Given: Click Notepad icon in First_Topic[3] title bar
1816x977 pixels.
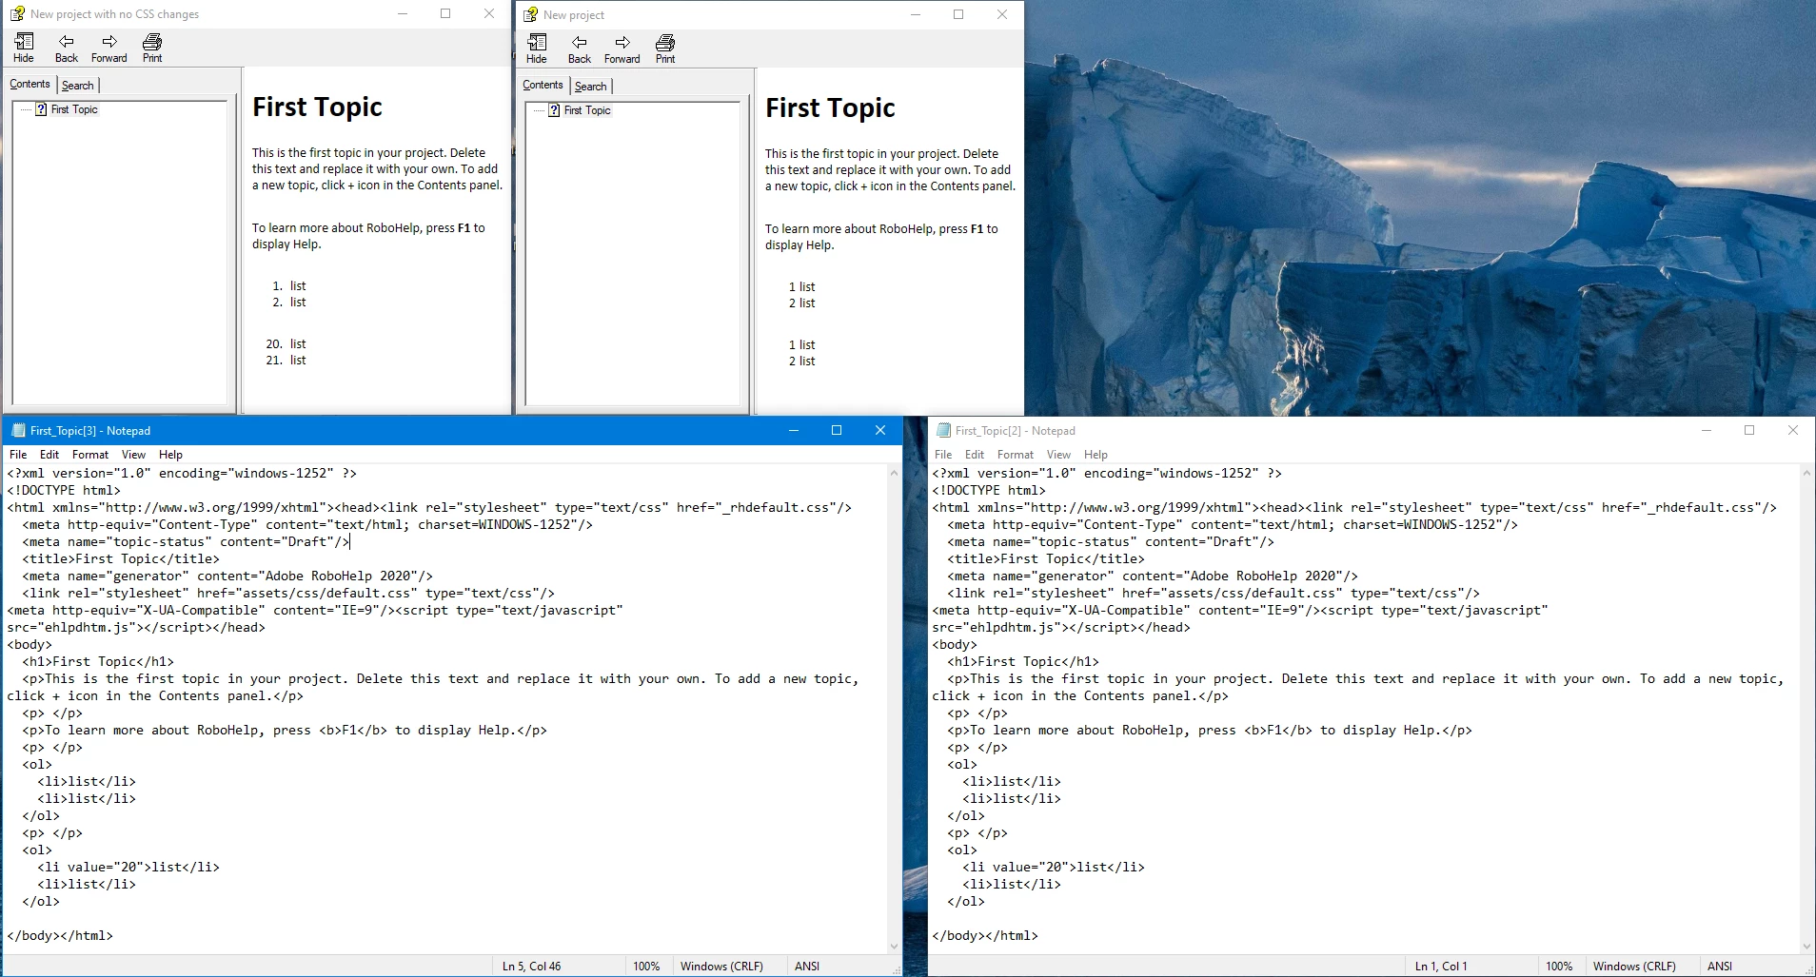Looking at the screenshot, I should click(18, 431).
